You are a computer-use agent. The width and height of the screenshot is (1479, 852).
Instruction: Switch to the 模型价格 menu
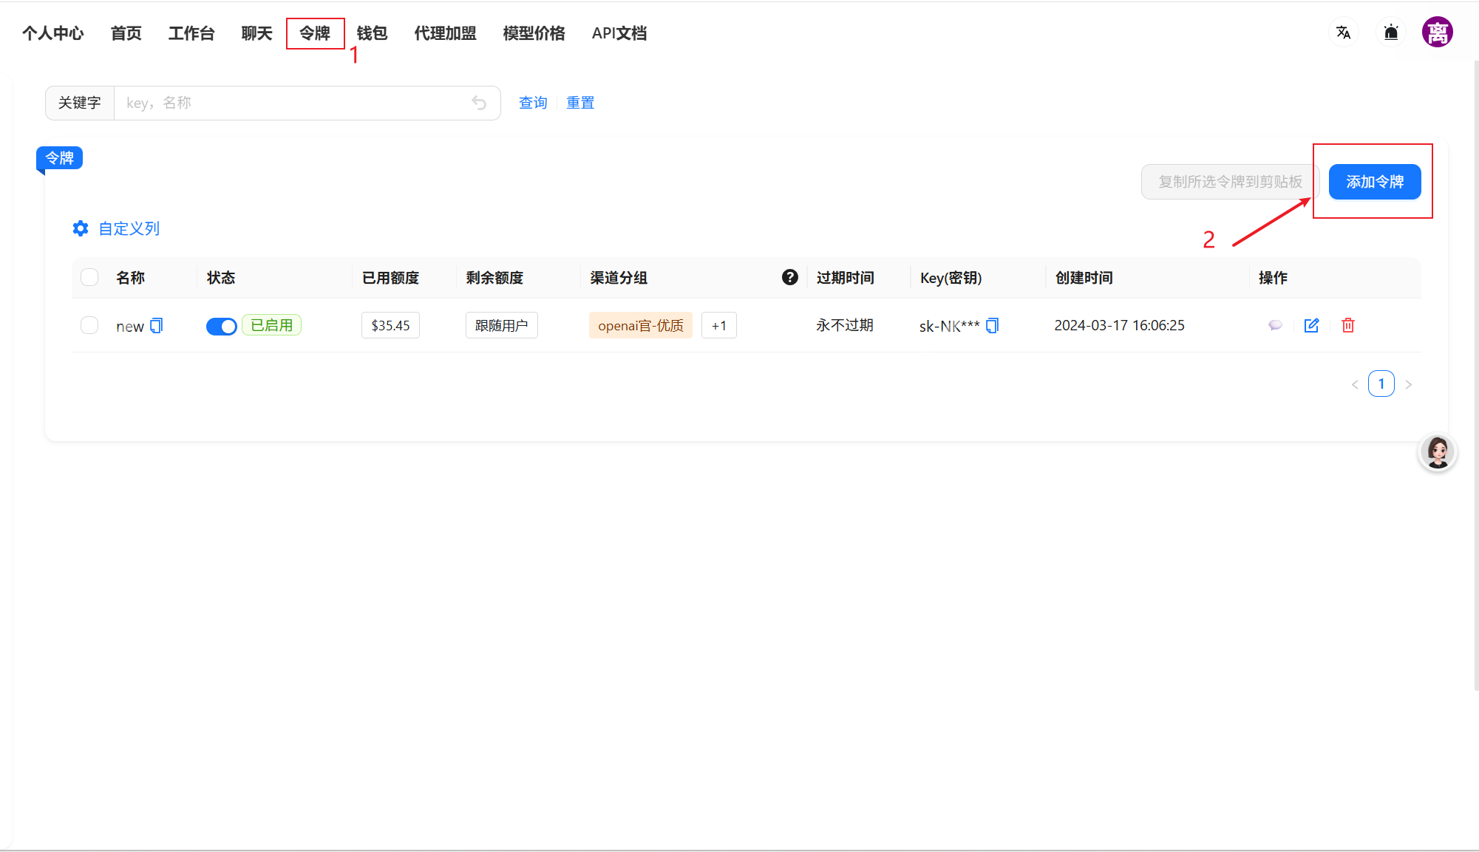coord(534,33)
